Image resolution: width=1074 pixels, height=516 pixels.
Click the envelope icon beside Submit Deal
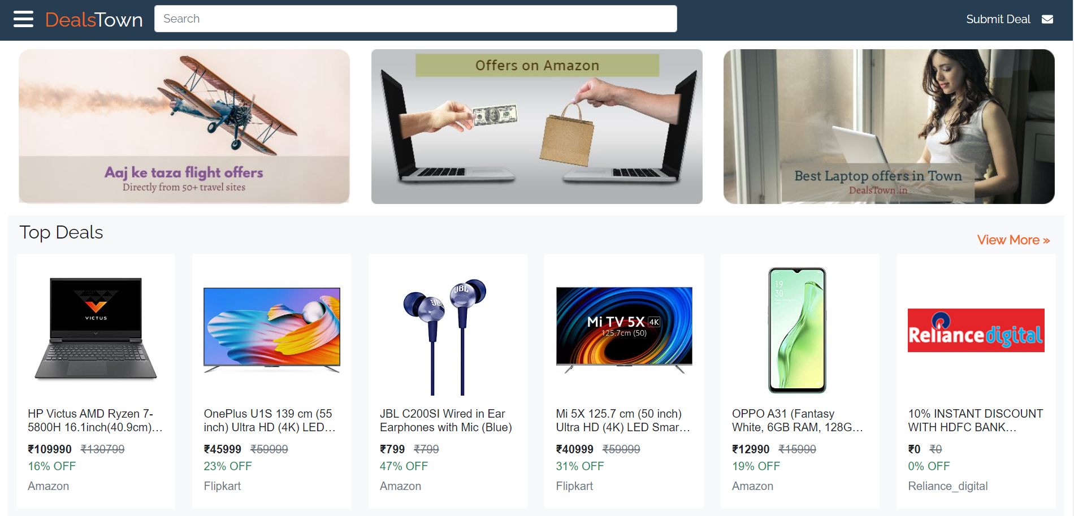(1047, 19)
